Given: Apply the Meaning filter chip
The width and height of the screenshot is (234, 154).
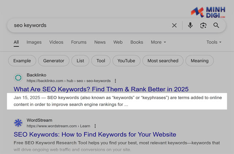Looking at the screenshot, I should [200, 61].
